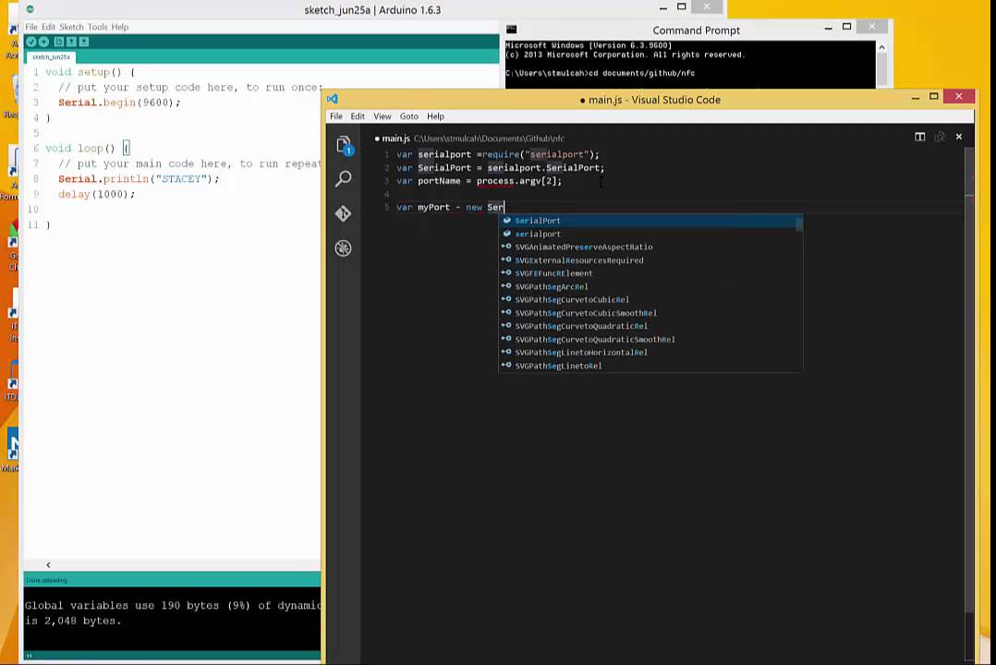This screenshot has height=665, width=996.
Task: Click the void loop() line in Arduino
Action: [x=87, y=148]
